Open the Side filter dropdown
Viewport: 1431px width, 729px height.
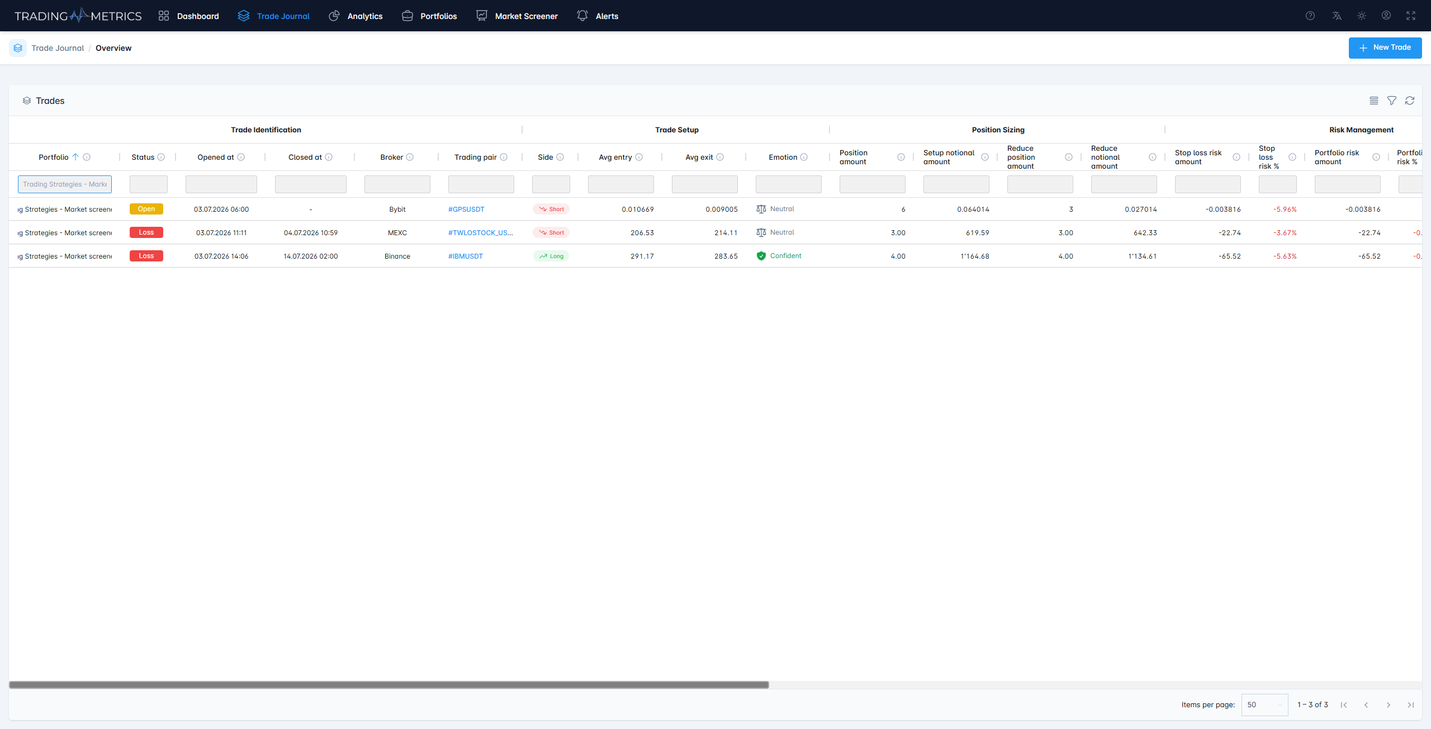click(551, 184)
